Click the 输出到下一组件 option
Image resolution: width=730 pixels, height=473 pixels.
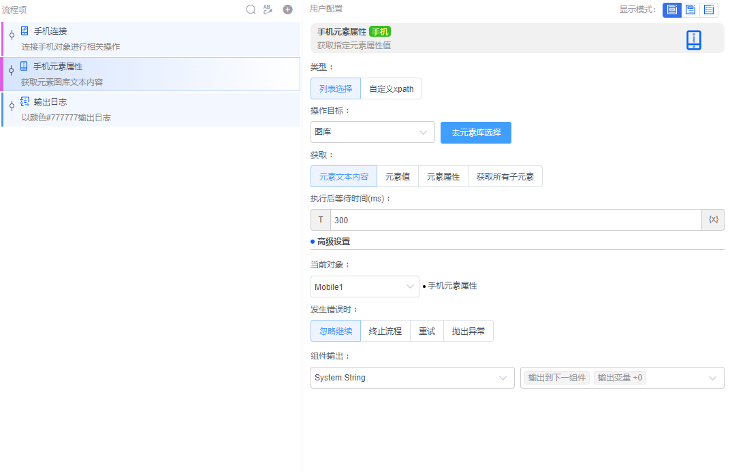coord(556,378)
